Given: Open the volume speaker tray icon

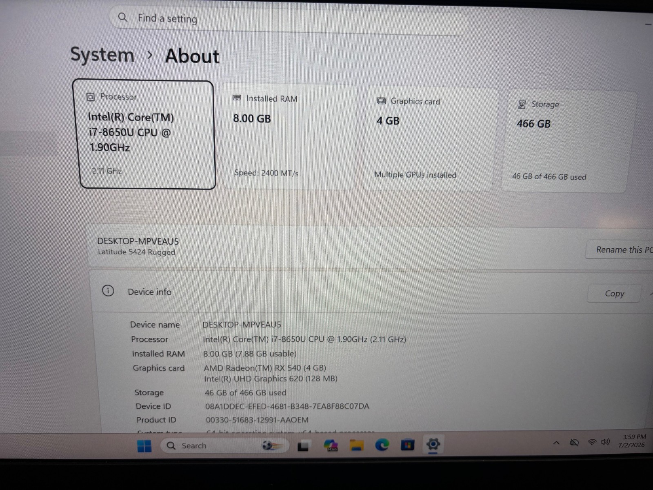Looking at the screenshot, I should click(605, 442).
